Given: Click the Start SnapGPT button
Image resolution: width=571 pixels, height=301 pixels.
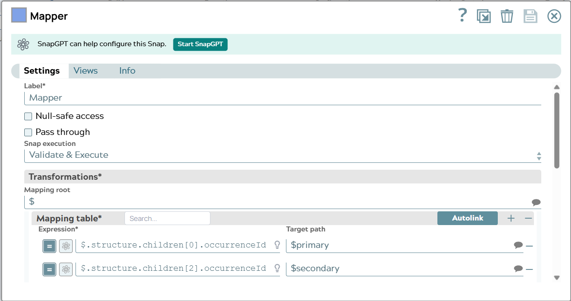Looking at the screenshot, I should point(200,44).
